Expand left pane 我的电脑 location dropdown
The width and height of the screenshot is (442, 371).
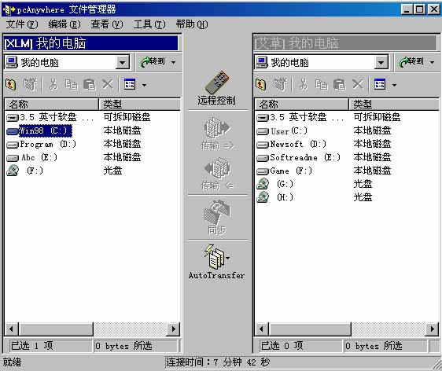123,62
